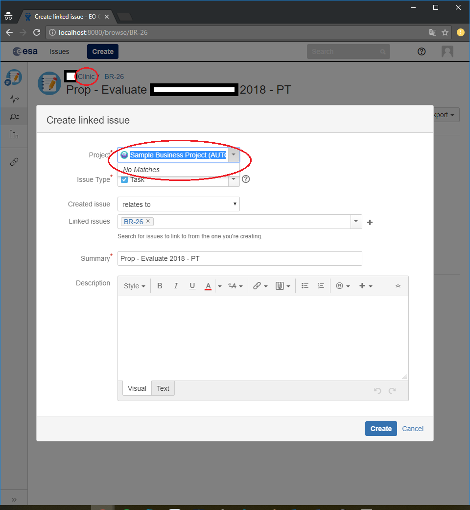The height and width of the screenshot is (510, 470).
Task: Open the Export dropdown behind the dialog
Action: pos(446,115)
